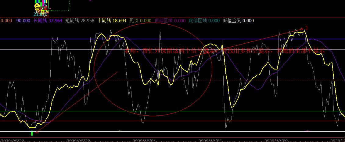The image size is (345, 142).
Task: Click the purple 90.000 value in legend
Action: pos(23,21)
